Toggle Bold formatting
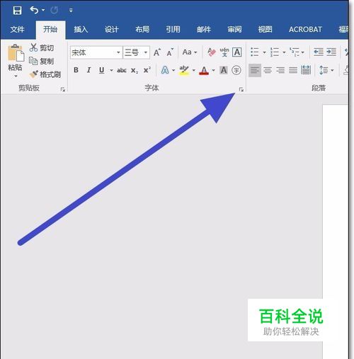The width and height of the screenshot is (354, 359). tap(76, 70)
